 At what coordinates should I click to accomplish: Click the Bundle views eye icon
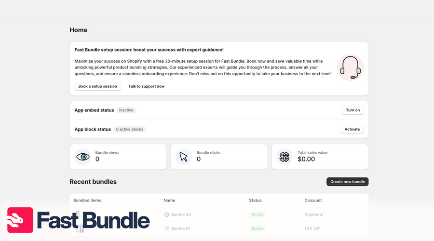82,157
